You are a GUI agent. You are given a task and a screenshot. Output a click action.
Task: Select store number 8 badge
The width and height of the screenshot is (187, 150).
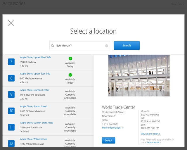click(x=11, y=78)
